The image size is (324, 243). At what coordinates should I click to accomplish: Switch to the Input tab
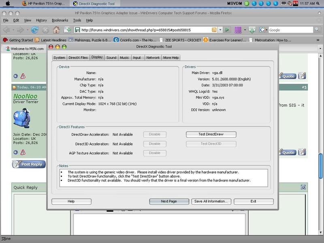pyautogui.click(x=137, y=58)
